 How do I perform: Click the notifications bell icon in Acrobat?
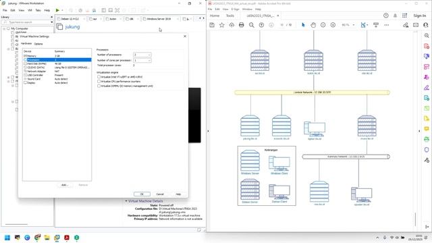click(395, 16)
